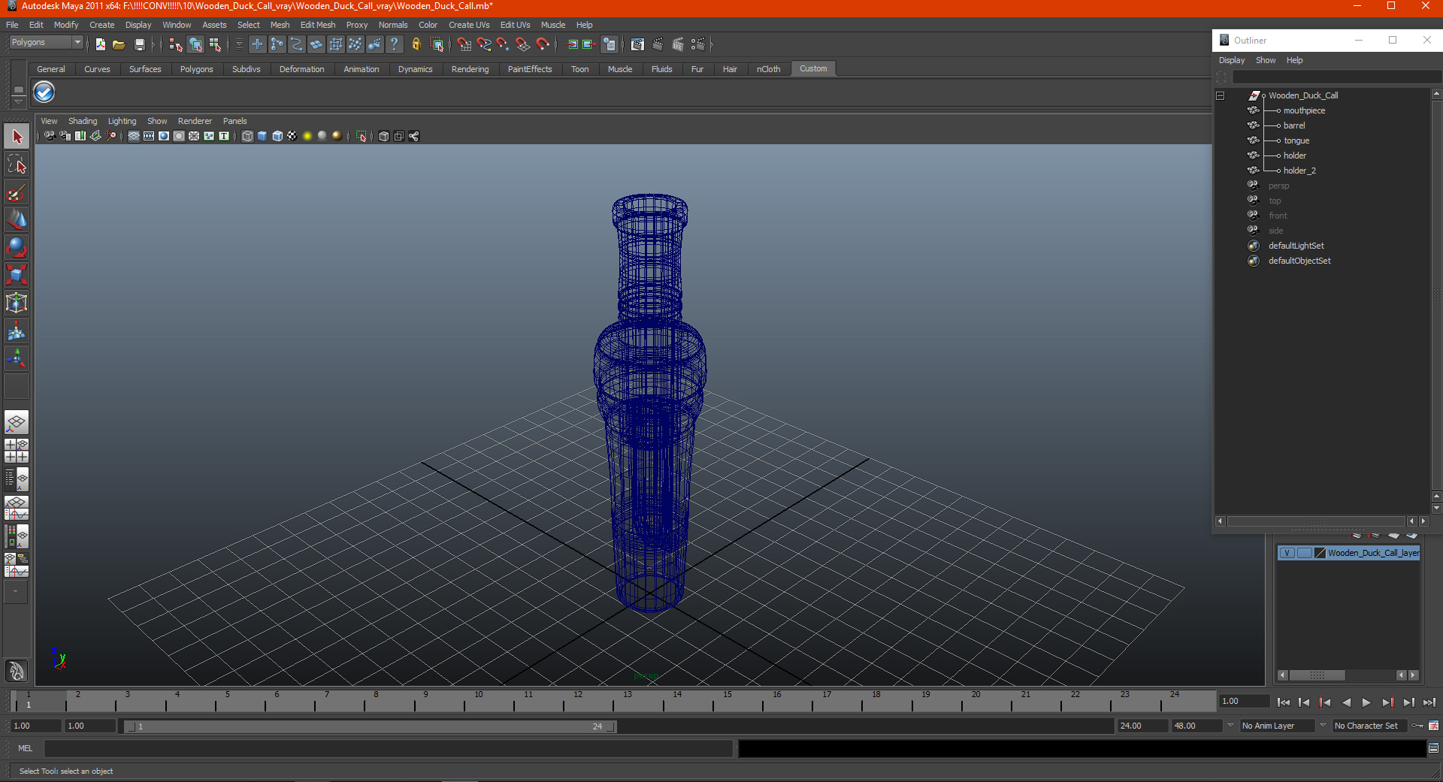
Task: Select the Move tool cone icon
Action: coord(17,219)
